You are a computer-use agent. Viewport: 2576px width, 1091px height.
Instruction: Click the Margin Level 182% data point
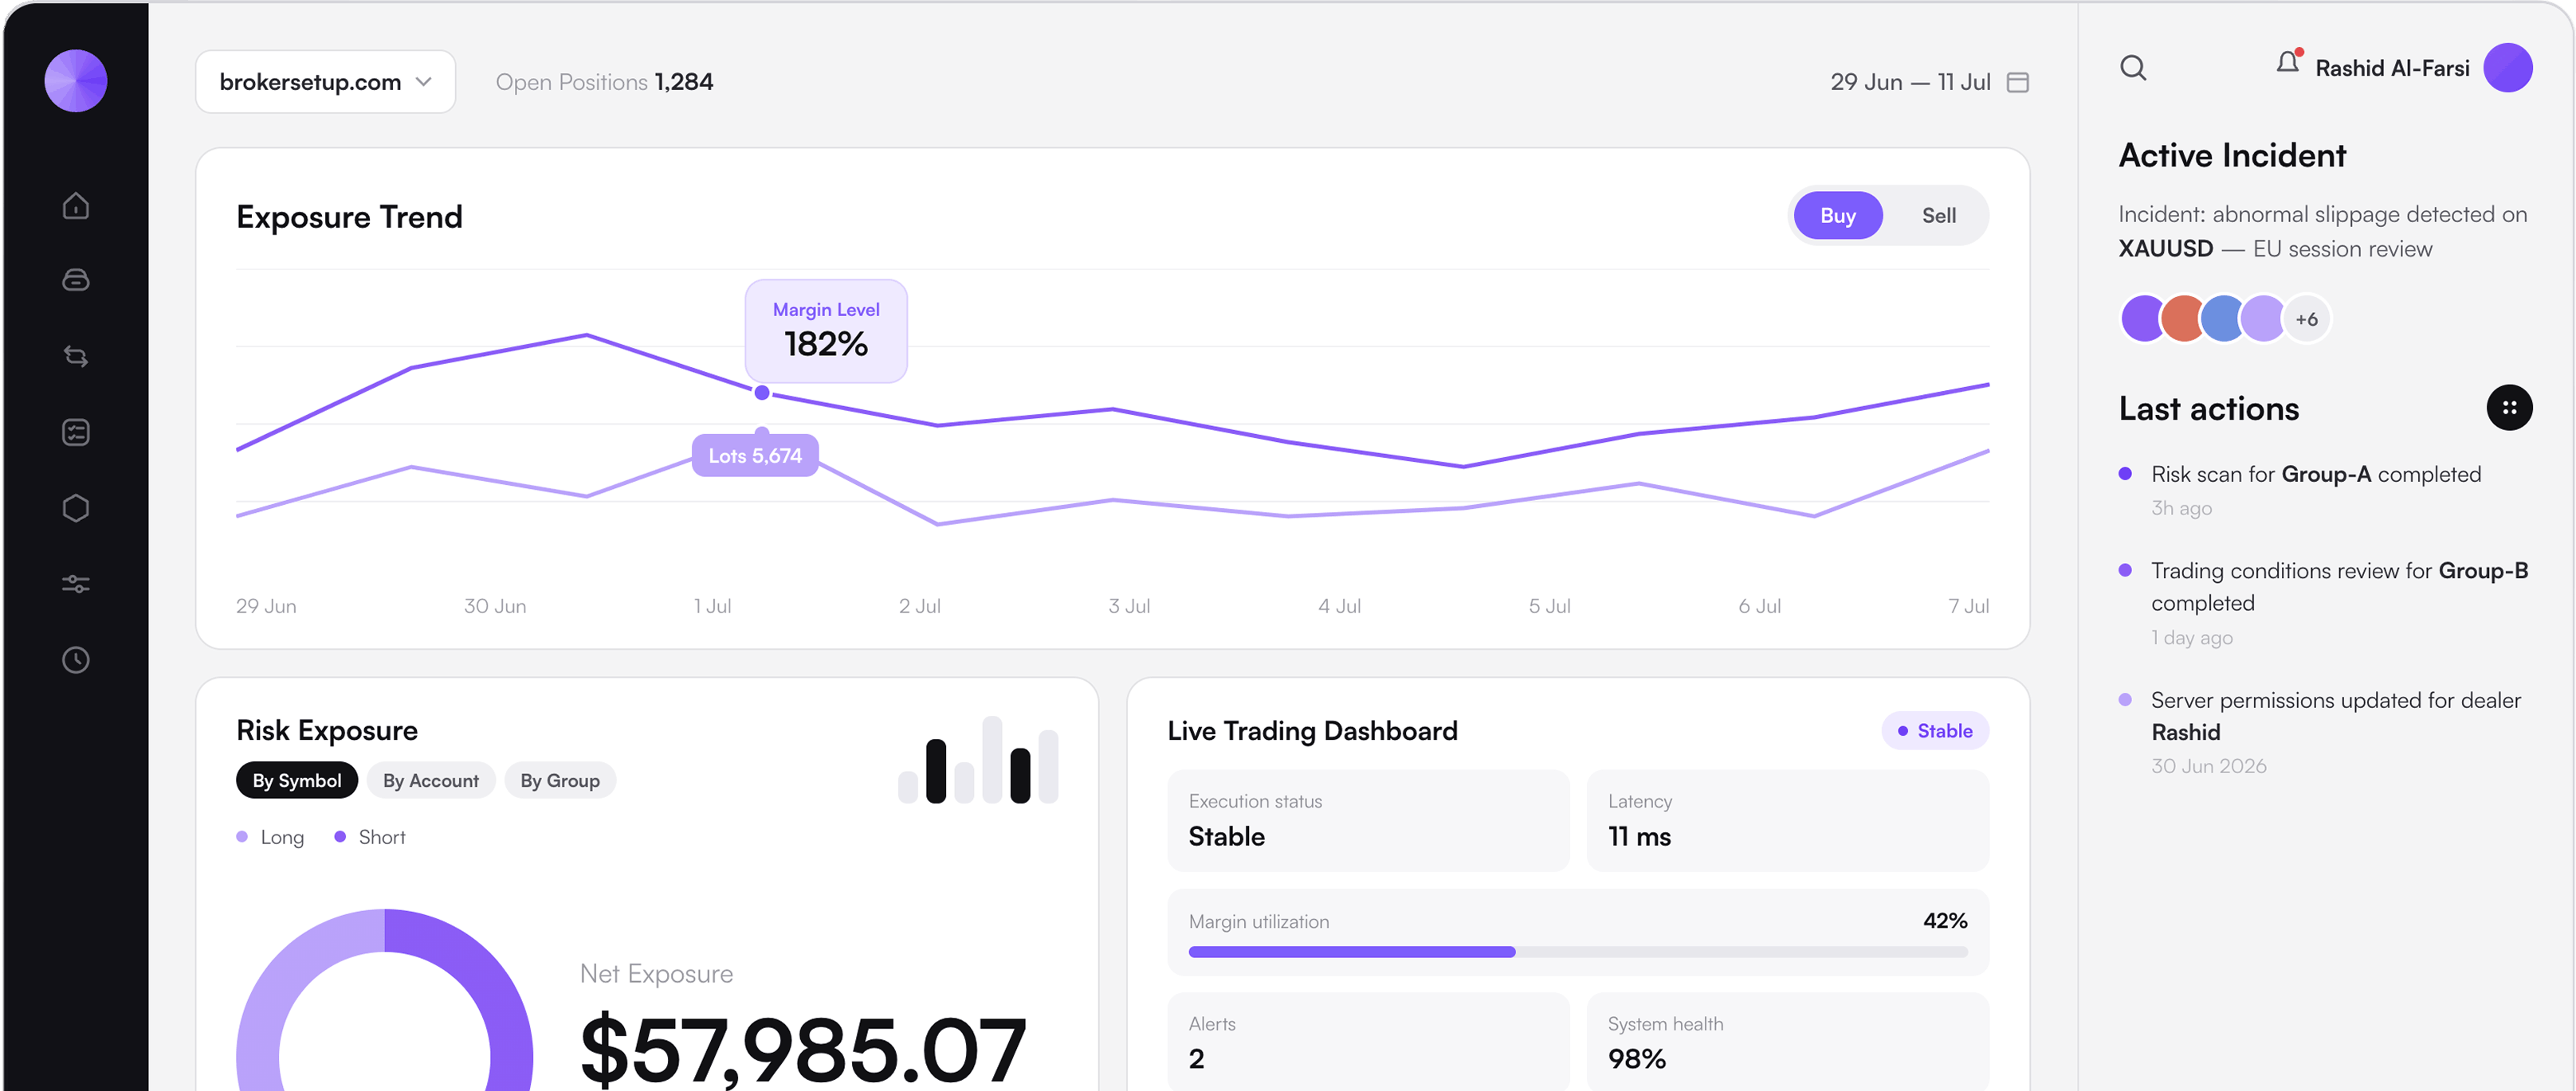762,393
